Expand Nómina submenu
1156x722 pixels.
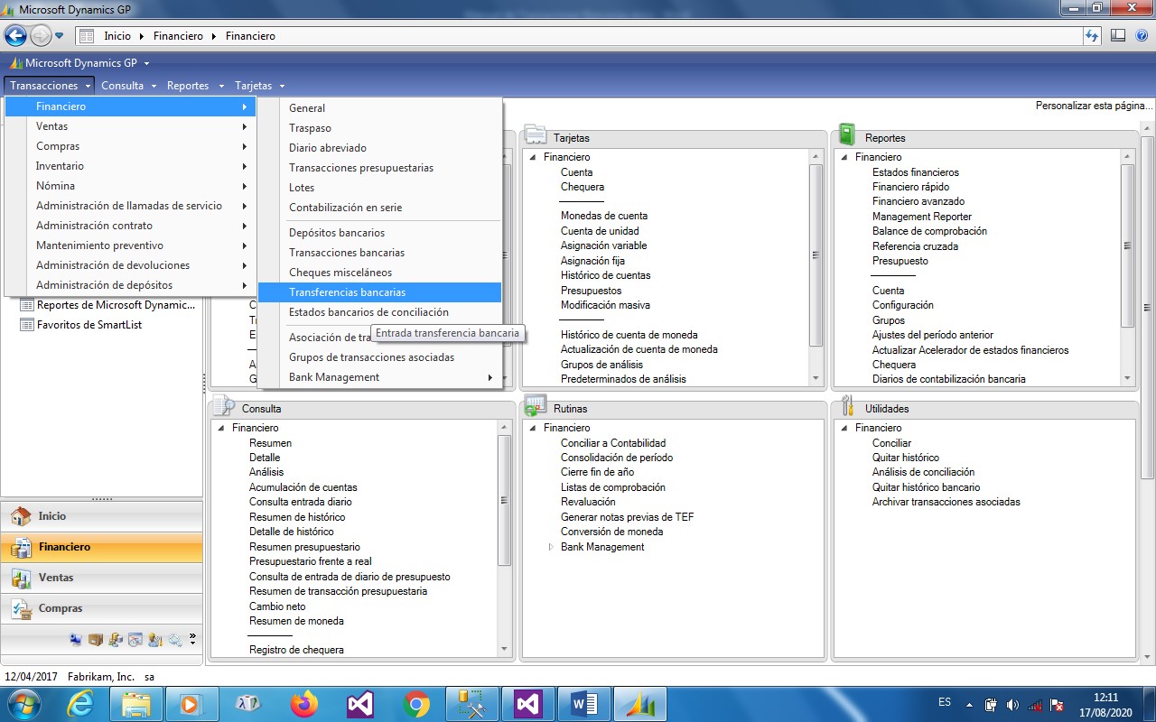[x=131, y=186]
